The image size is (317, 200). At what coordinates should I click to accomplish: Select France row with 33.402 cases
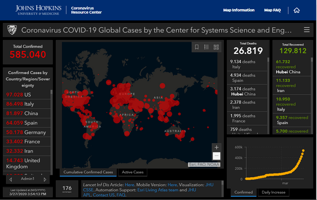[27, 142]
